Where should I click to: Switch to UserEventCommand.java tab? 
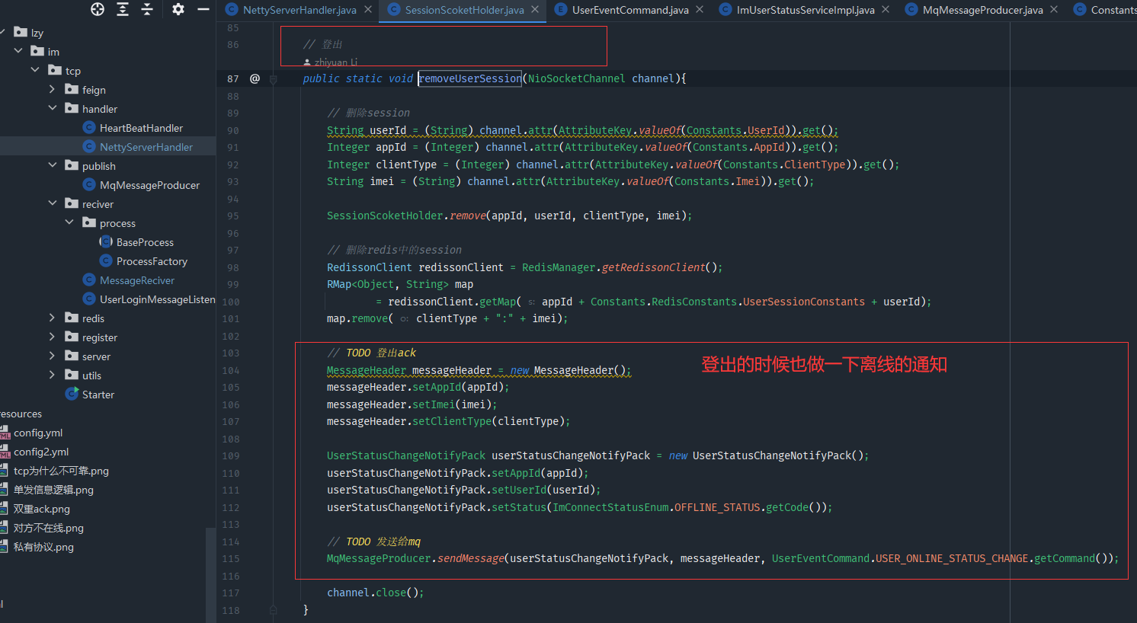point(630,10)
